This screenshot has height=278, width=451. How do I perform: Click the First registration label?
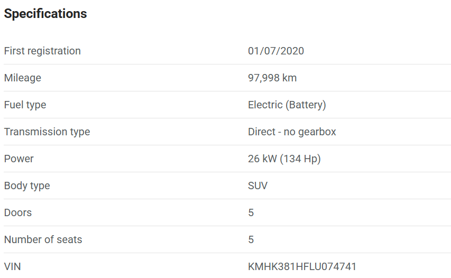coord(42,51)
